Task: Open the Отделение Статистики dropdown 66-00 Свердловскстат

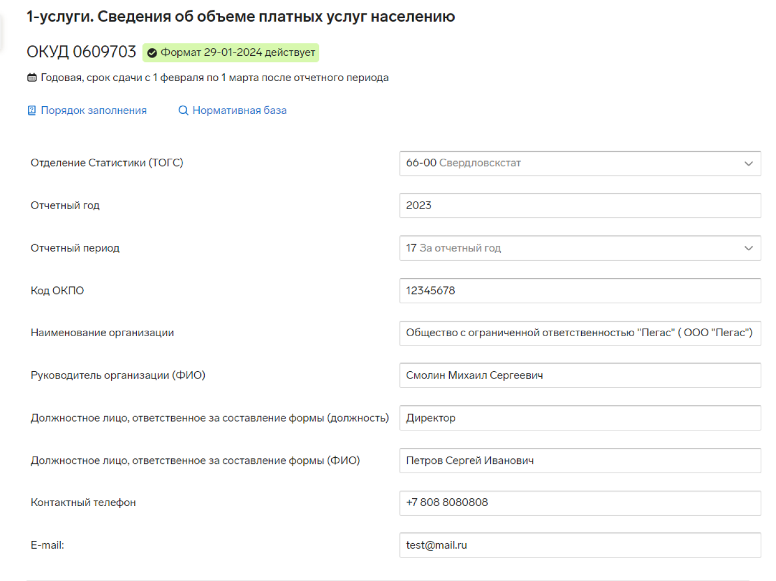Action: (x=580, y=163)
